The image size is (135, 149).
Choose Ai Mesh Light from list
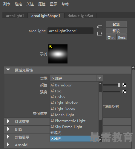coord(74,115)
